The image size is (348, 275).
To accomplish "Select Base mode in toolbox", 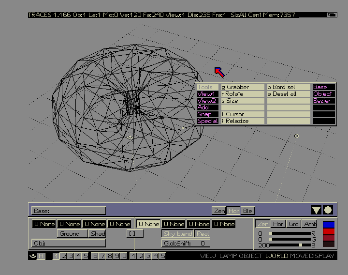I will [x=324, y=87].
